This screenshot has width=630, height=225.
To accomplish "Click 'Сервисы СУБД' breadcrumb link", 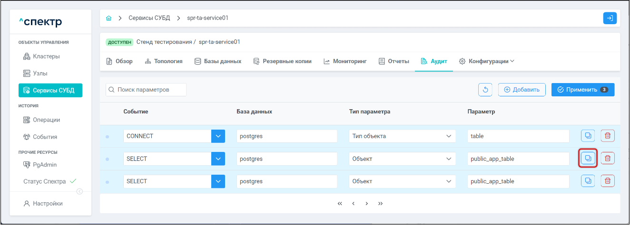I will [x=149, y=19].
